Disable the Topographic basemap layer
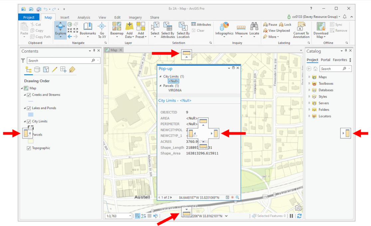Screen dimensions: 371x226 pos(29,148)
